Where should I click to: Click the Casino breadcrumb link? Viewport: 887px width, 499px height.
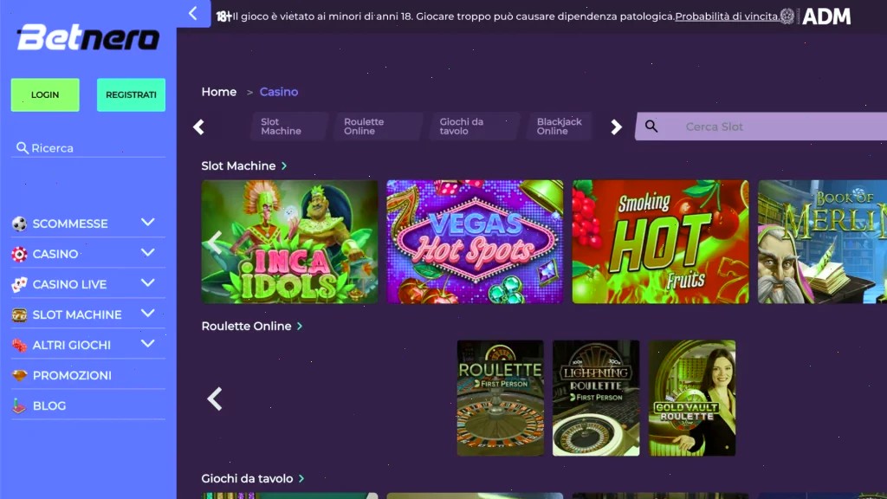(x=279, y=92)
